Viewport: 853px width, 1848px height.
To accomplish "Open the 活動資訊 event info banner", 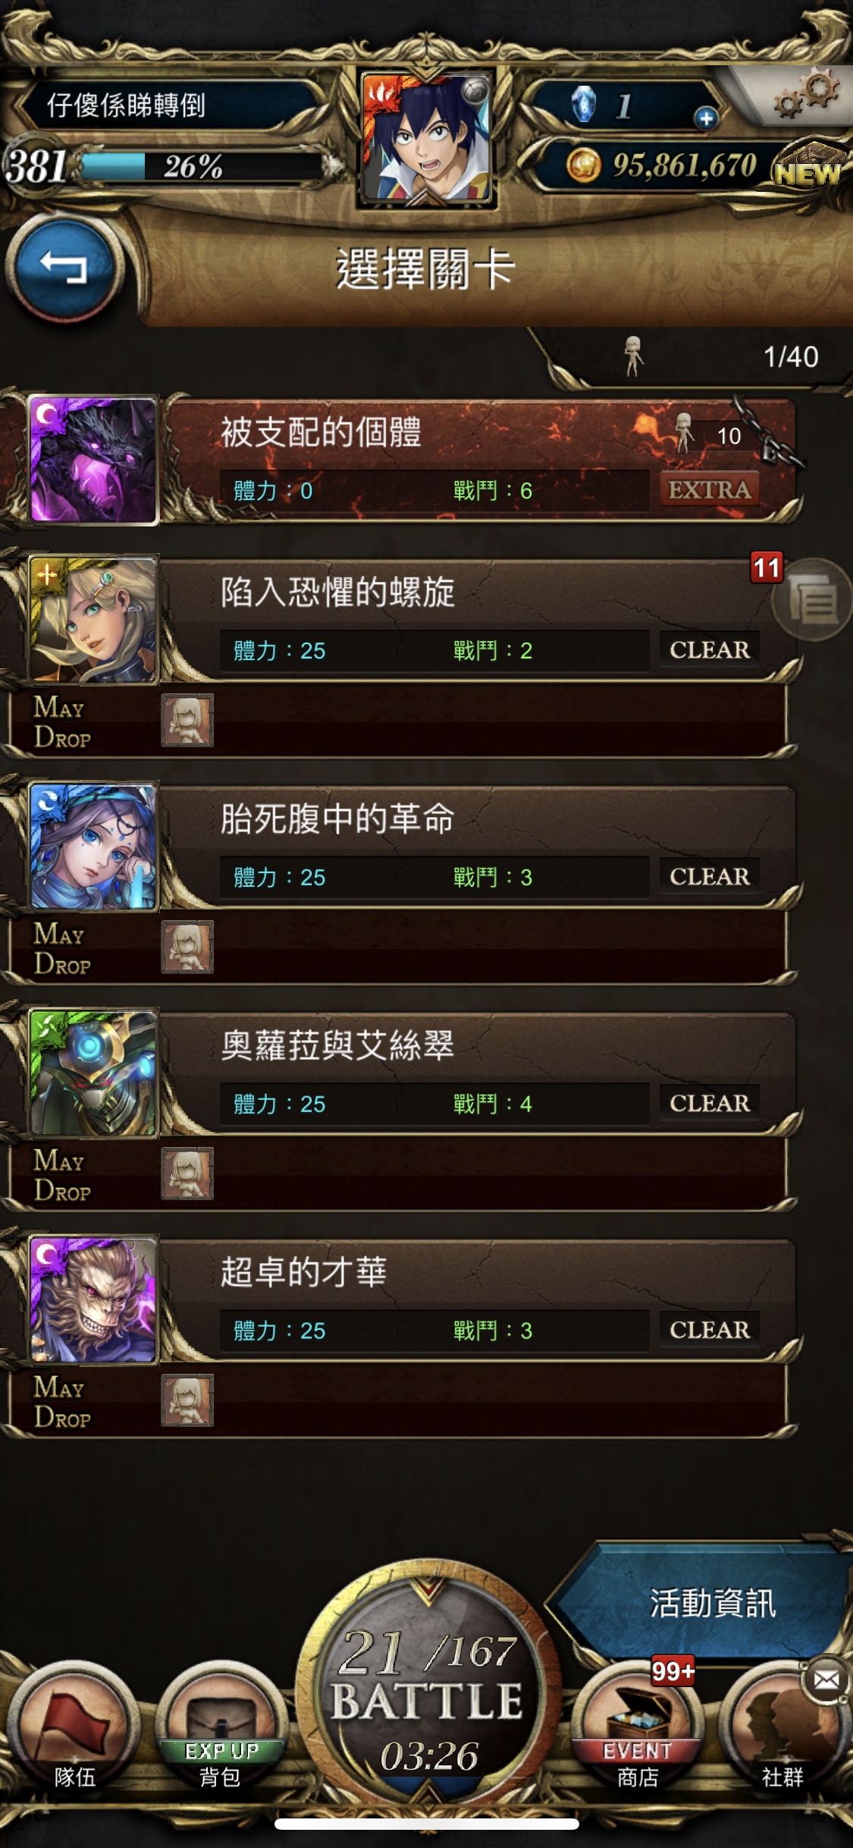I will [702, 1602].
